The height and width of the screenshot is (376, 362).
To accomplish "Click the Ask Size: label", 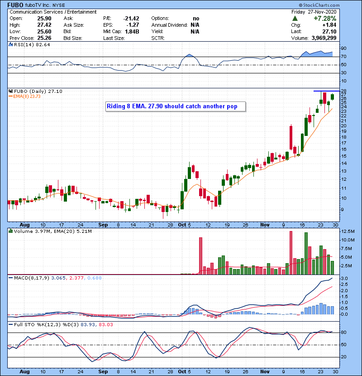I will click(x=74, y=25).
